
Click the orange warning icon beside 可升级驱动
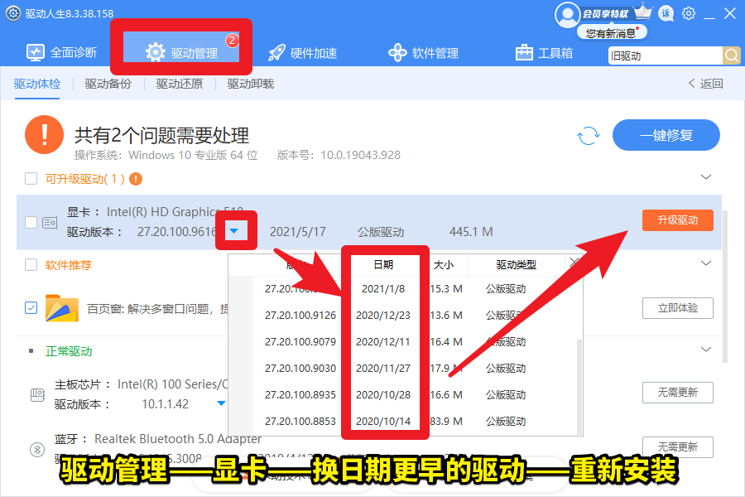click(136, 179)
